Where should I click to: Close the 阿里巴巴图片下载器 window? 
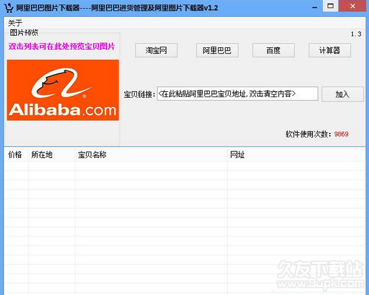point(353,6)
